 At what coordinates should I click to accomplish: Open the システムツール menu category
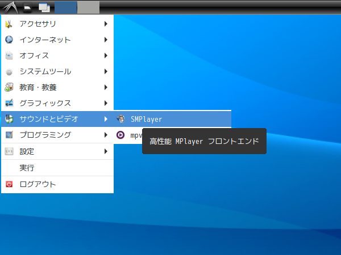pos(57,71)
